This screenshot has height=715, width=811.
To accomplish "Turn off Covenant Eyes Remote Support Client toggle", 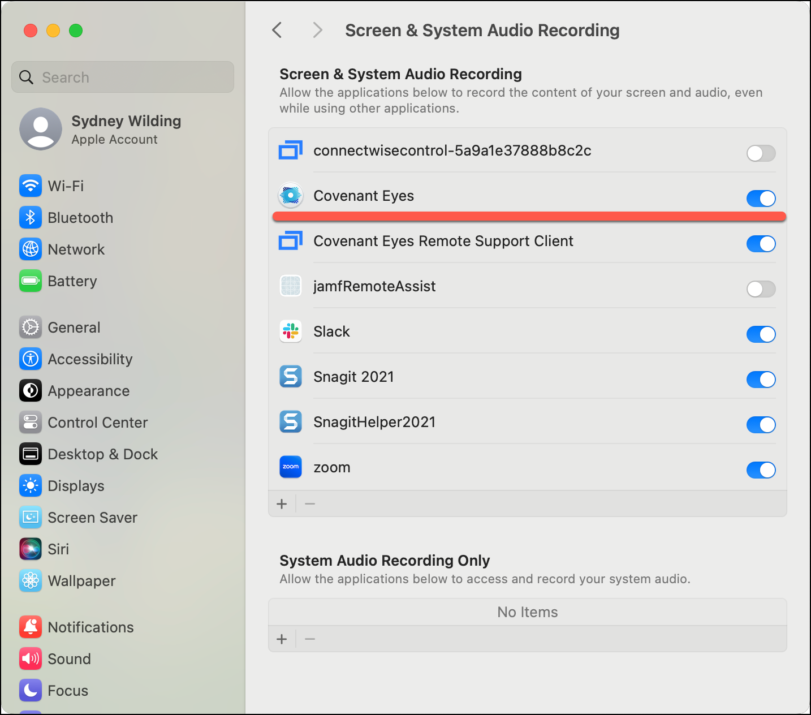I will 761,244.
